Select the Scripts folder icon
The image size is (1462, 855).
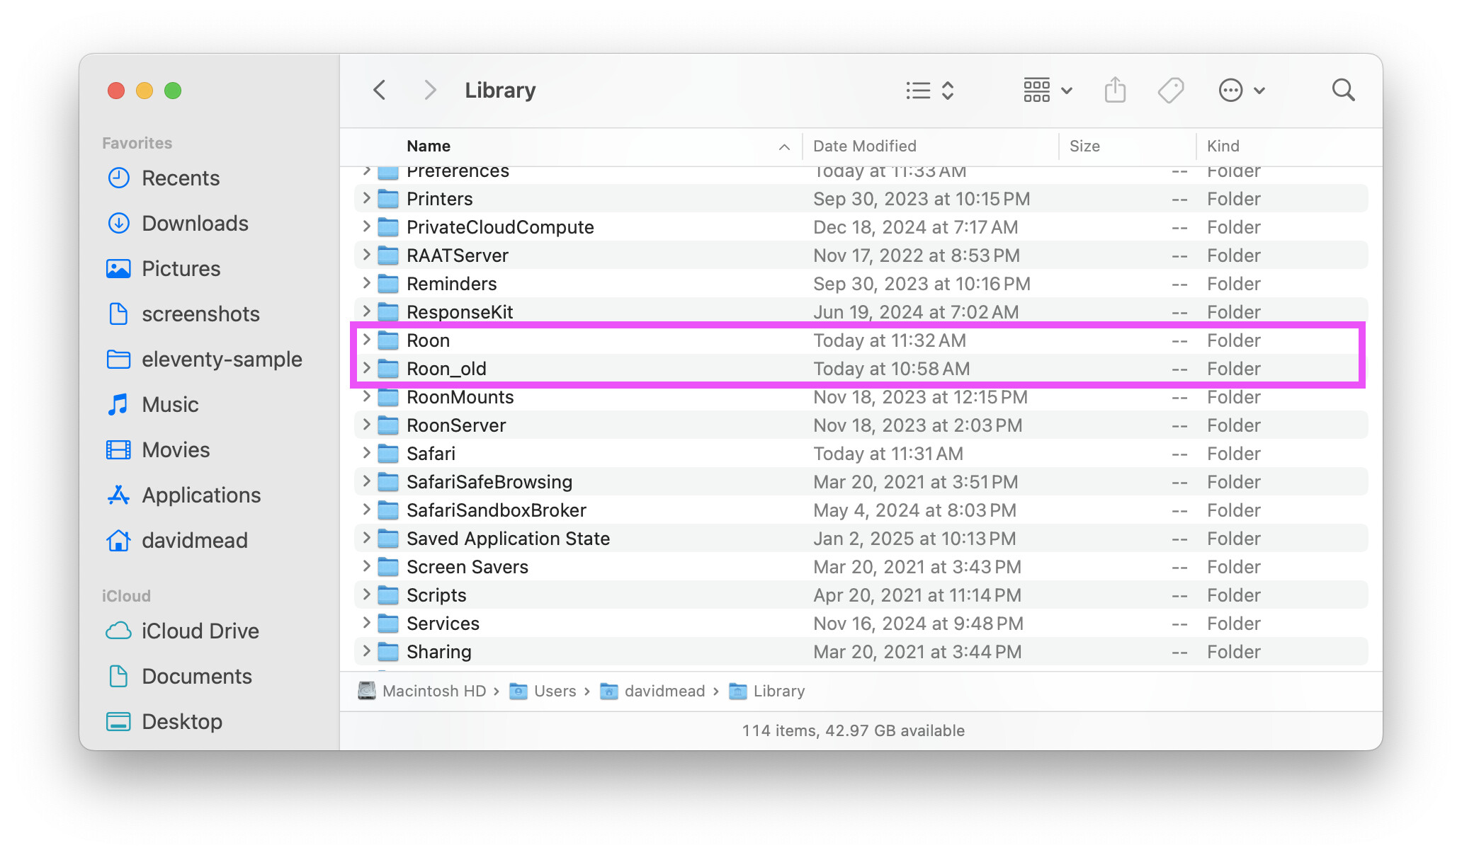point(388,595)
